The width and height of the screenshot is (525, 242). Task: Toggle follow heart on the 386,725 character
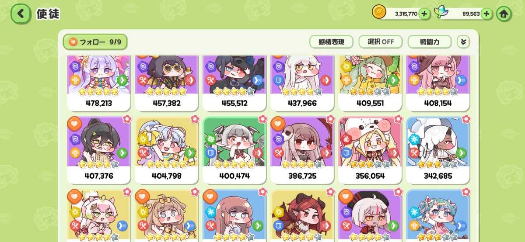pyautogui.click(x=278, y=124)
